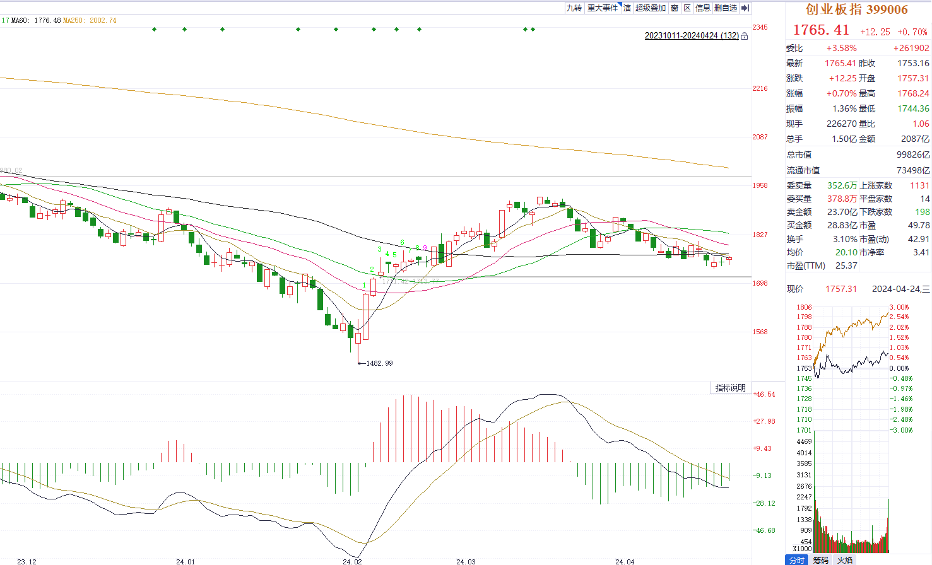Image resolution: width=932 pixels, height=565 pixels.
Task: Click the 24.01 date axis label
Action: (x=186, y=561)
